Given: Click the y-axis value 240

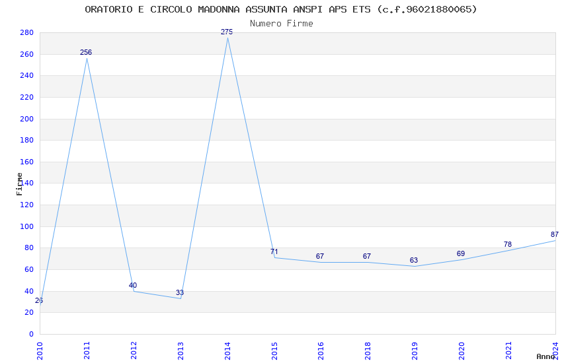Looking at the screenshot, I should coord(27,75).
